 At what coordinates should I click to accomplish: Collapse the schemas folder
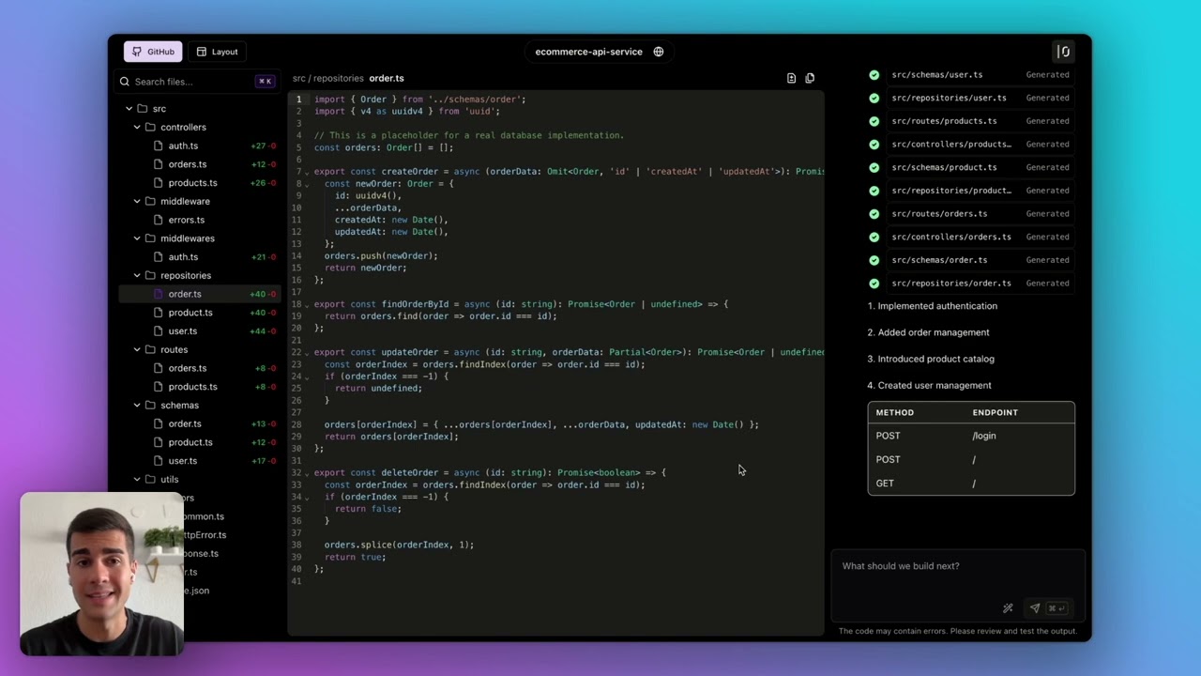137,406
